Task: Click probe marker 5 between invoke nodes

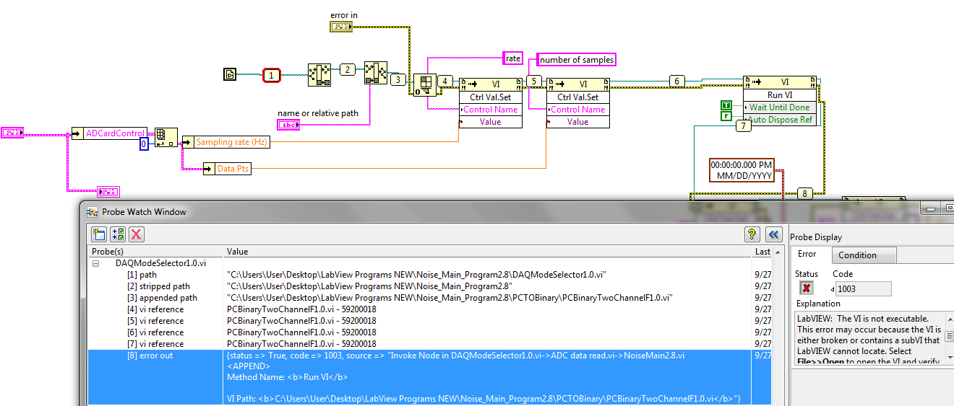Action: click(534, 81)
